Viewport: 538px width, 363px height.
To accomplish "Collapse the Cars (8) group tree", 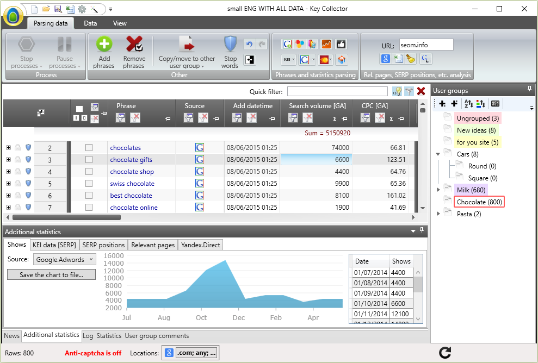I will point(438,154).
